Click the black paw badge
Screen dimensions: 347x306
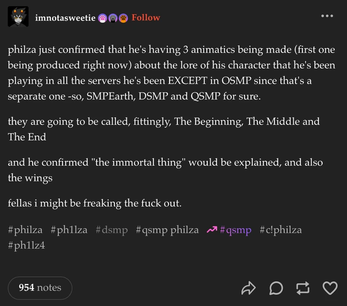point(113,18)
